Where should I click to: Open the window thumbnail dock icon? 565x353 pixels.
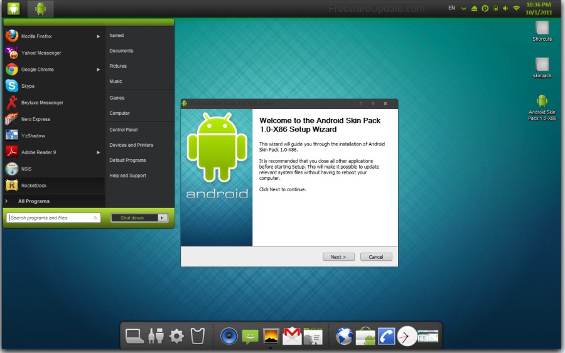click(x=428, y=337)
